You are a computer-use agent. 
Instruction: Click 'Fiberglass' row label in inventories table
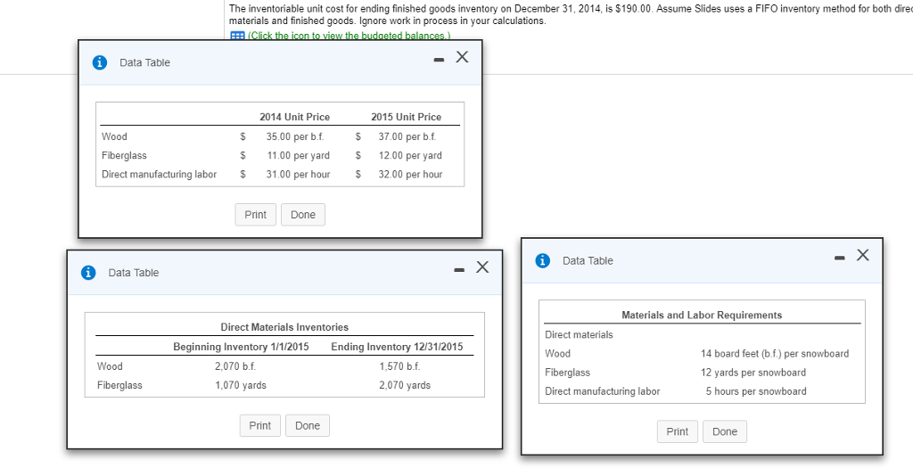[119, 385]
